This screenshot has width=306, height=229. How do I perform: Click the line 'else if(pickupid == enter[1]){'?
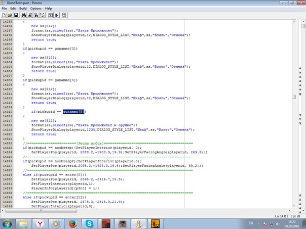pos(55,197)
